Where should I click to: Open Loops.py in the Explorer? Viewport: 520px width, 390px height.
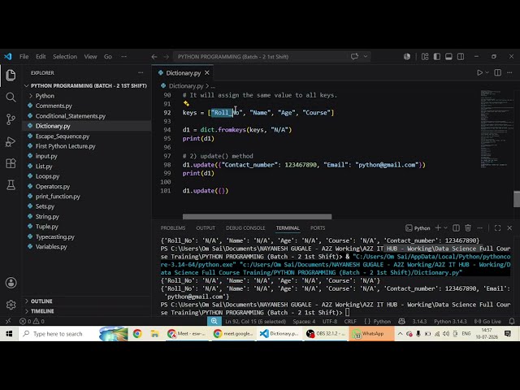(x=47, y=176)
